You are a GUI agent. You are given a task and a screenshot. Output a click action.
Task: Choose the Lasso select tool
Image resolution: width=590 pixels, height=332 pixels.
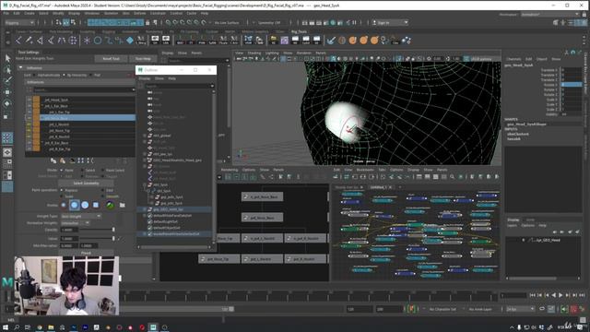tap(7, 69)
